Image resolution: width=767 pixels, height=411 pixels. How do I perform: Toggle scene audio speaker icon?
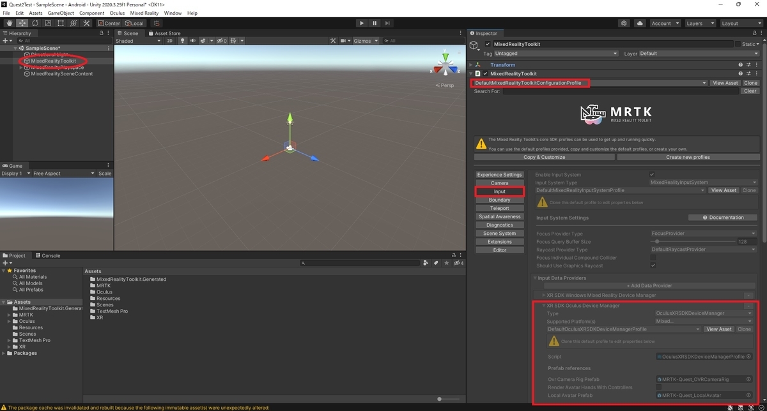pyautogui.click(x=192, y=41)
